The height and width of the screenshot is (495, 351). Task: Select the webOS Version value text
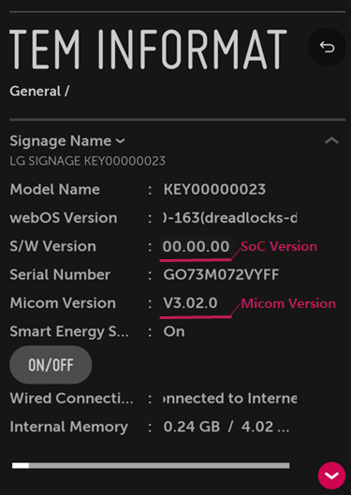[x=230, y=218]
